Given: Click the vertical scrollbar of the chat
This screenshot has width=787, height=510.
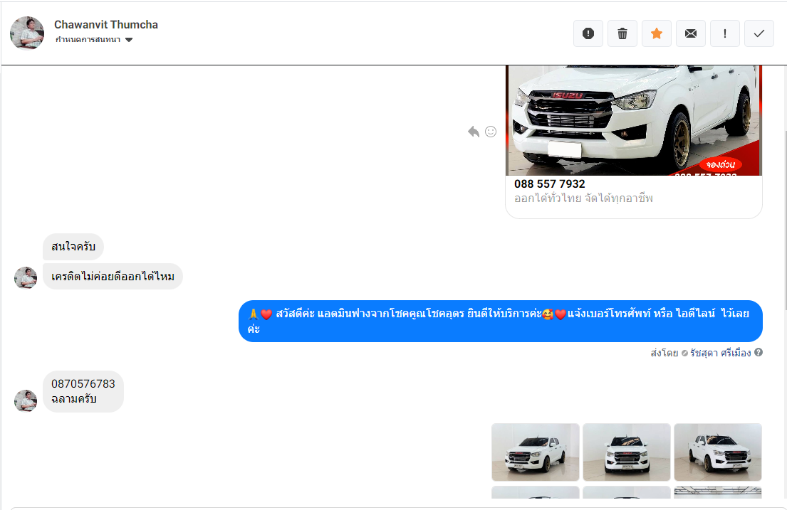Looking at the screenshot, I should click(783, 213).
